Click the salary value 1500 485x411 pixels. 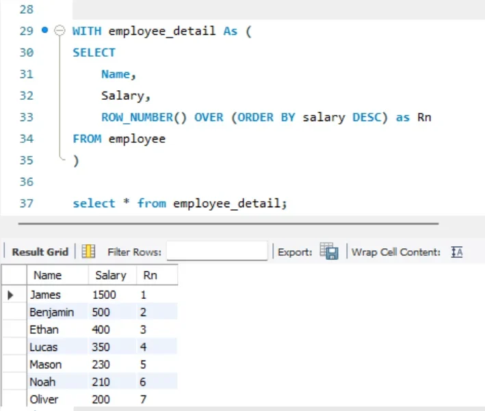coord(104,295)
